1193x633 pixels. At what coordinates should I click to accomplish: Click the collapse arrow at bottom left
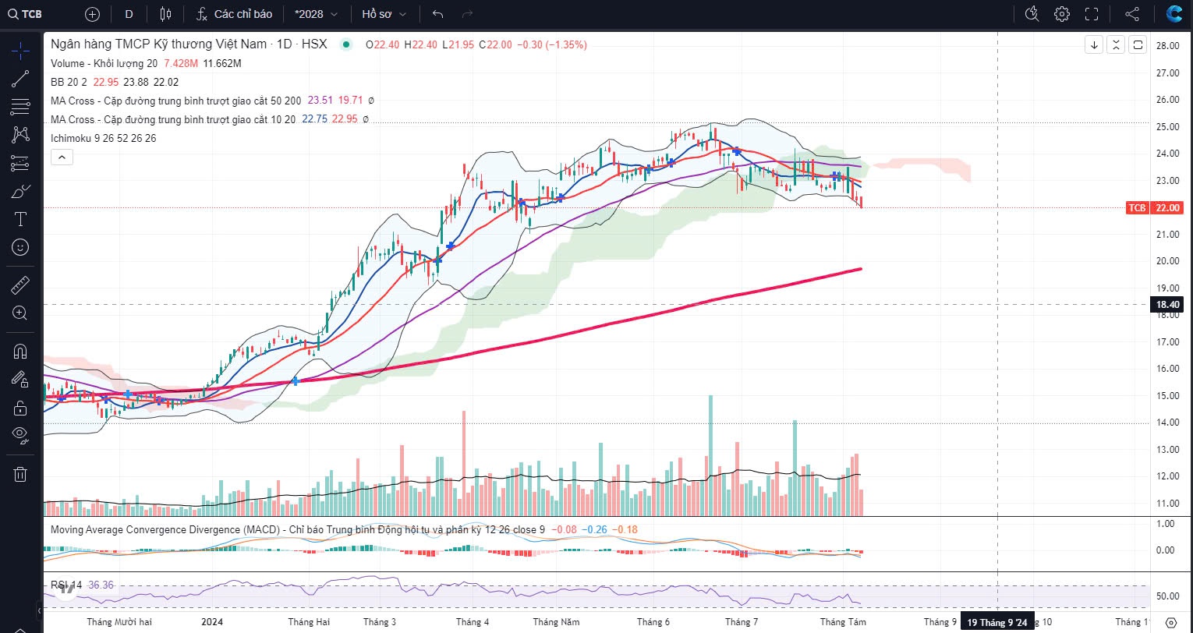(39, 610)
